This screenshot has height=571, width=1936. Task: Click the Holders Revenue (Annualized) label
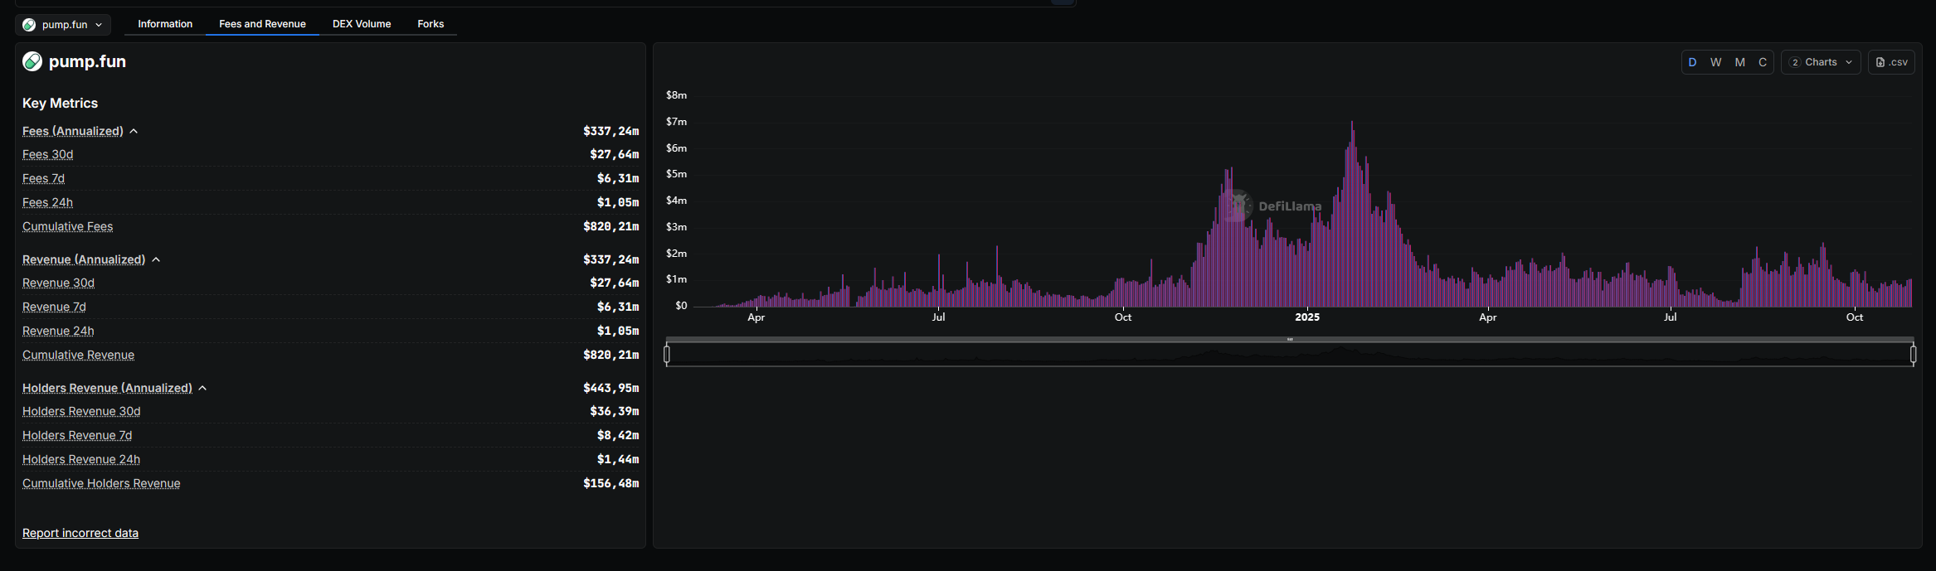pyautogui.click(x=107, y=388)
